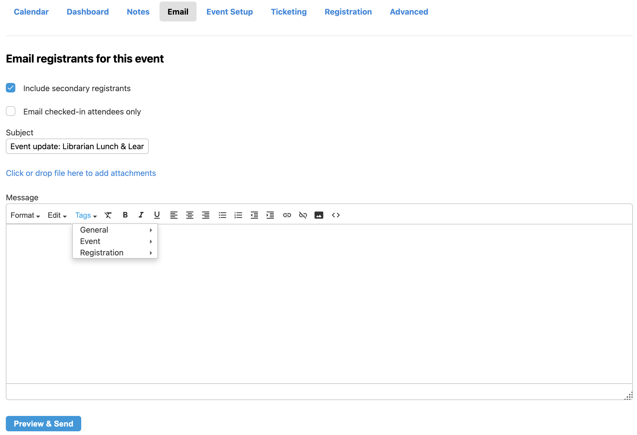This screenshot has height=435, width=637.
Task: Click the Underline icon
Action: tap(157, 215)
